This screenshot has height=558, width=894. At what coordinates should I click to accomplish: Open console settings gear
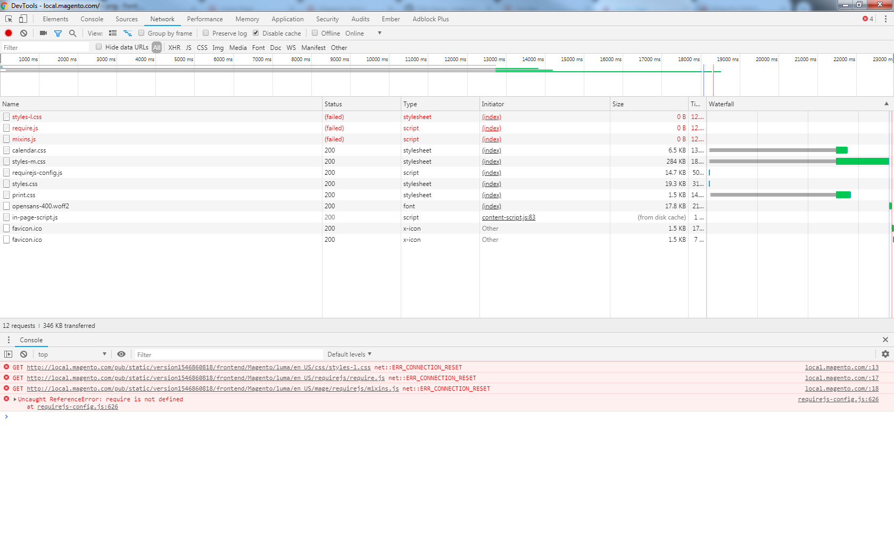click(885, 354)
